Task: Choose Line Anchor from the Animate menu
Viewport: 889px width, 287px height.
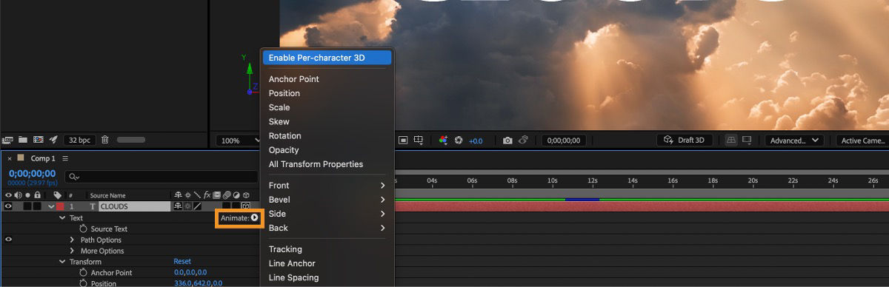Action: 292,263
